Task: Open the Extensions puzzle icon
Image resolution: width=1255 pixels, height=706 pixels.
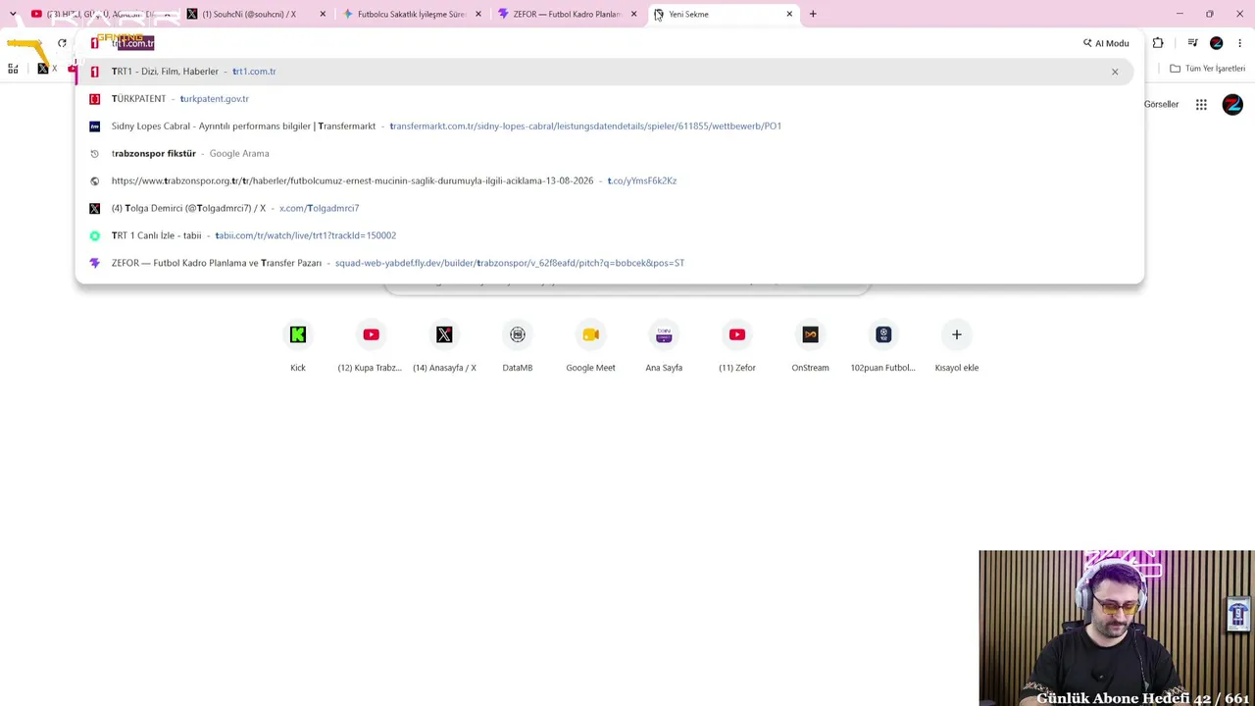Action: click(1158, 43)
